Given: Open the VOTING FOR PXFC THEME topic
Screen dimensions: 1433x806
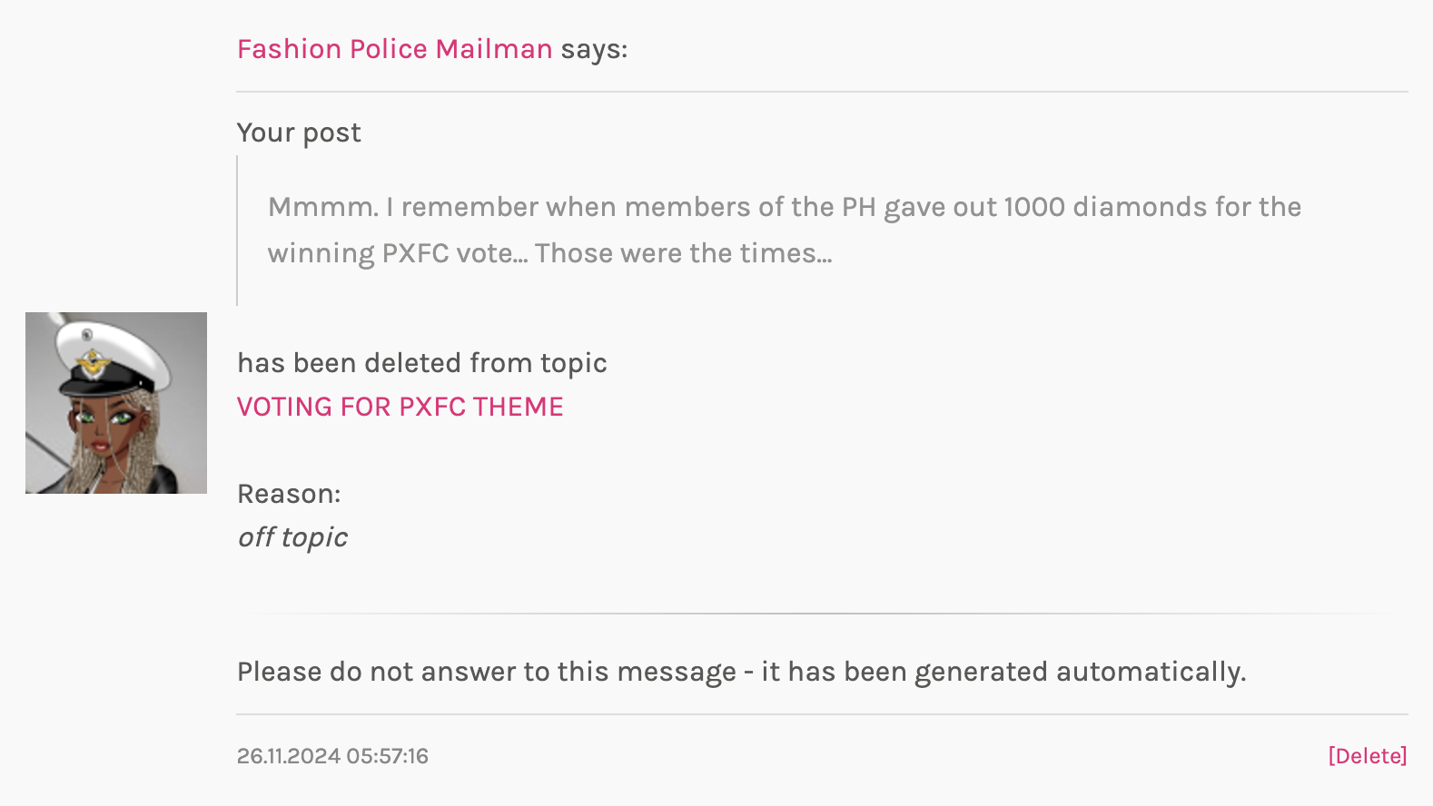Looking at the screenshot, I should 400,407.
